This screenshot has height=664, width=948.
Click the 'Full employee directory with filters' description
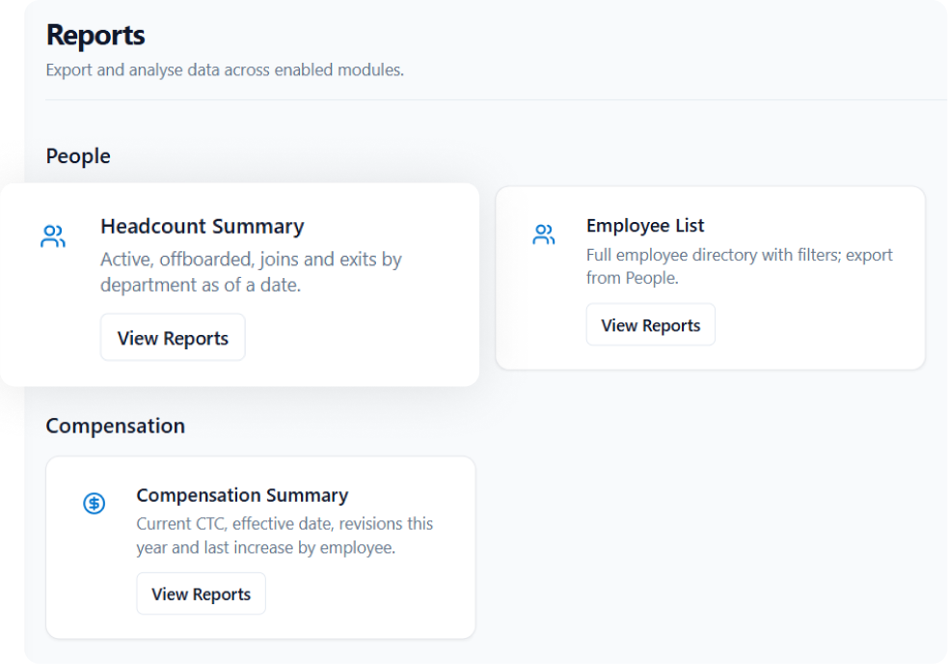740,266
